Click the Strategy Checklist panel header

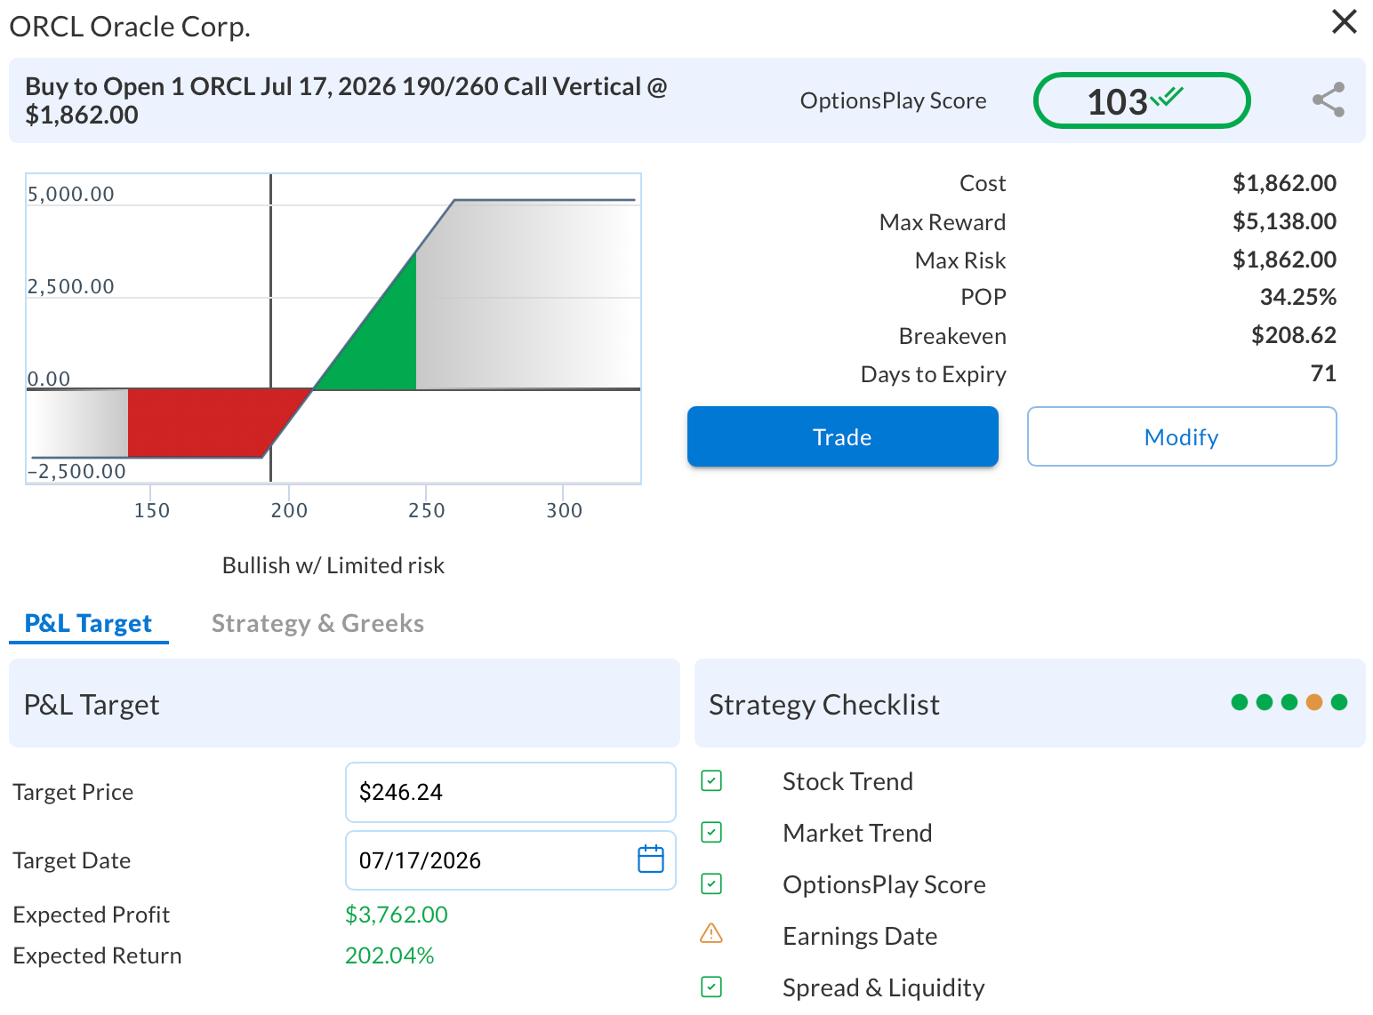pyautogui.click(x=1030, y=703)
